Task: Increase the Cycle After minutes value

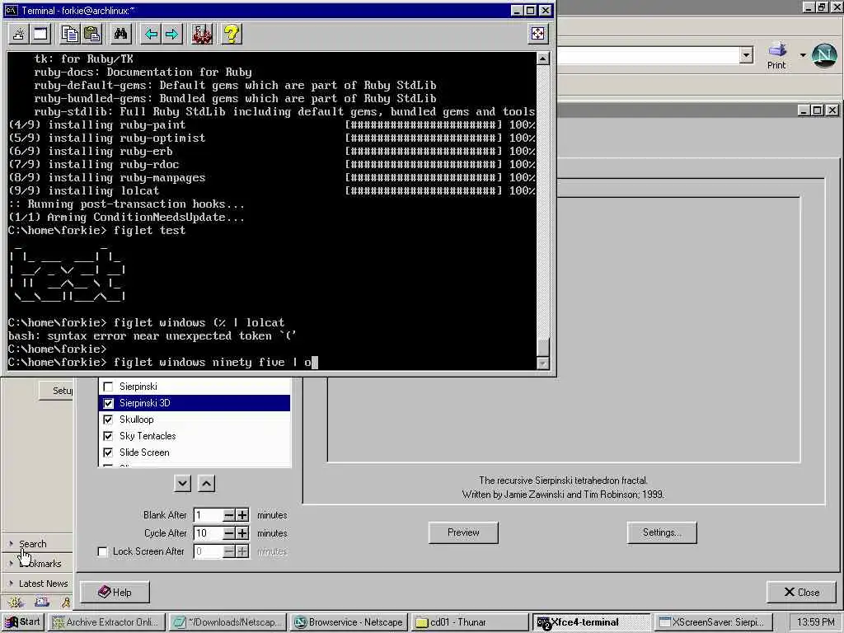Action: (x=242, y=533)
